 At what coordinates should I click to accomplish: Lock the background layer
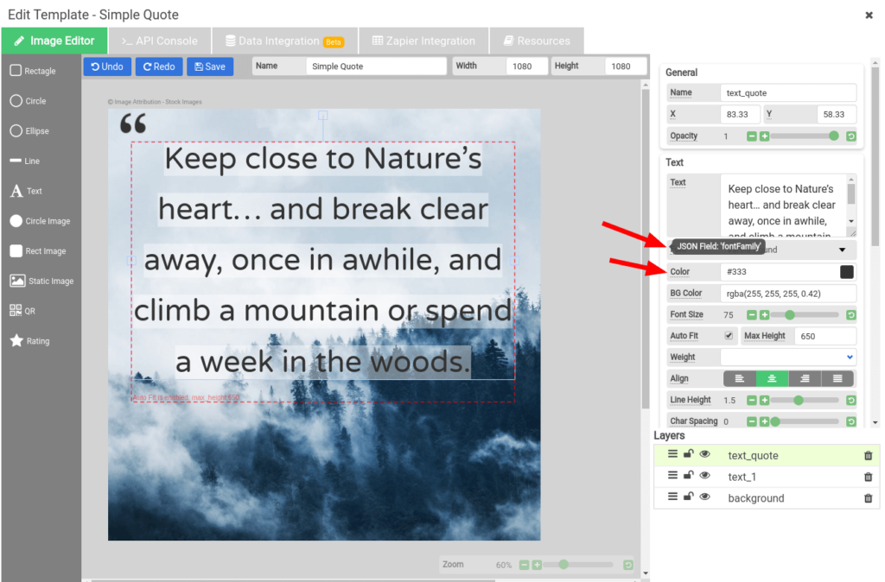689,497
